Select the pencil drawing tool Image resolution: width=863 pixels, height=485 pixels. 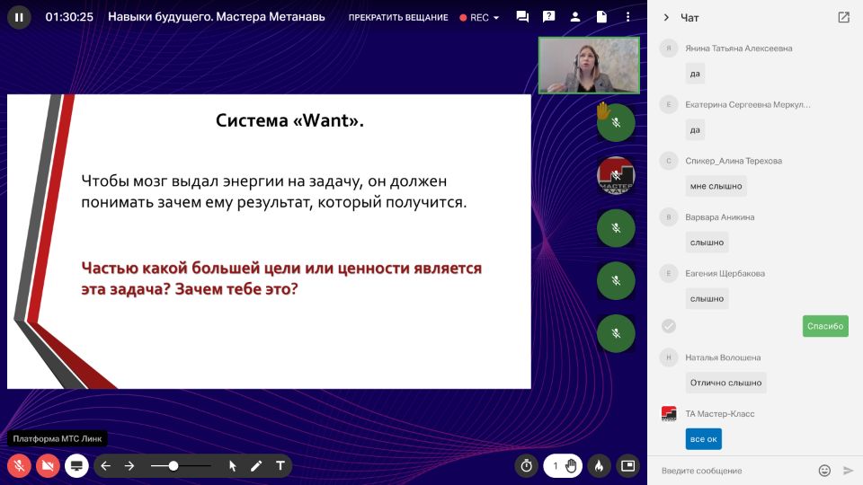(x=256, y=466)
